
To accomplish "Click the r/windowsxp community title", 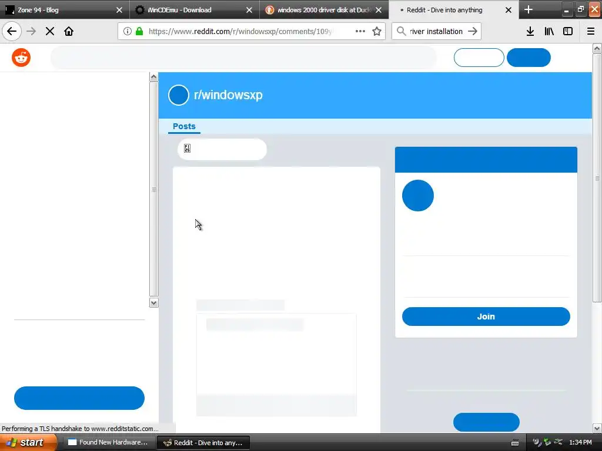I will click(228, 95).
